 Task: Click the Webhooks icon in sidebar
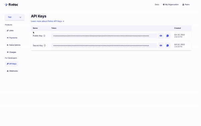click(x=8, y=71)
